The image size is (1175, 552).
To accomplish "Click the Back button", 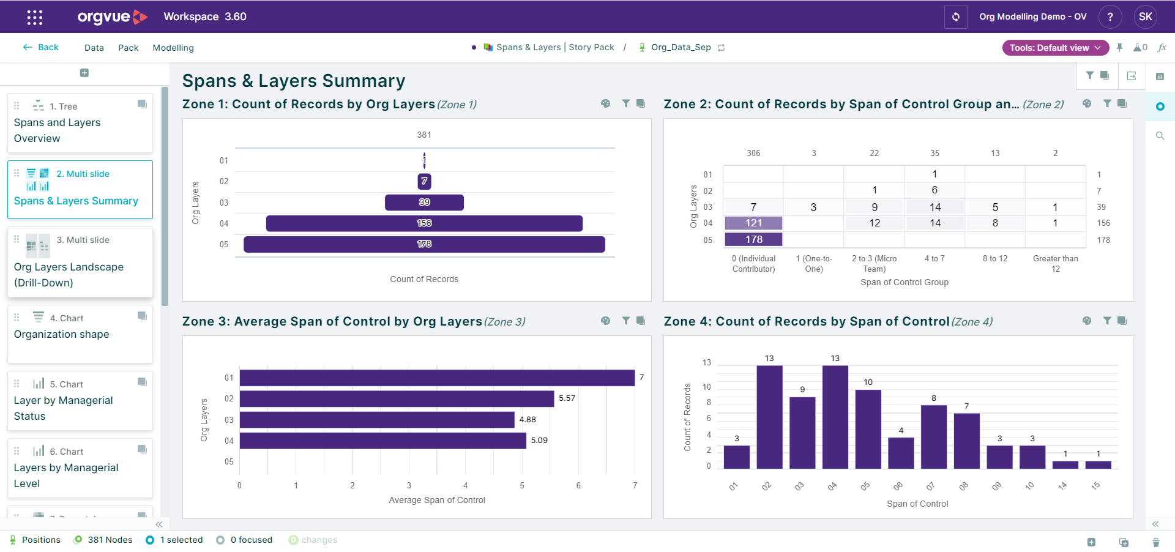I will coord(41,47).
